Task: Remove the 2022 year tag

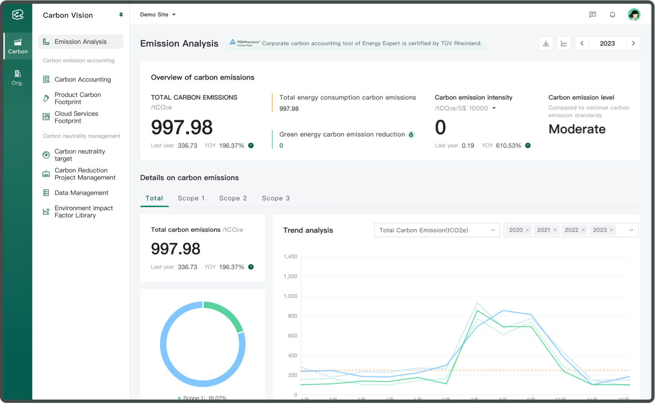Action: pos(583,230)
